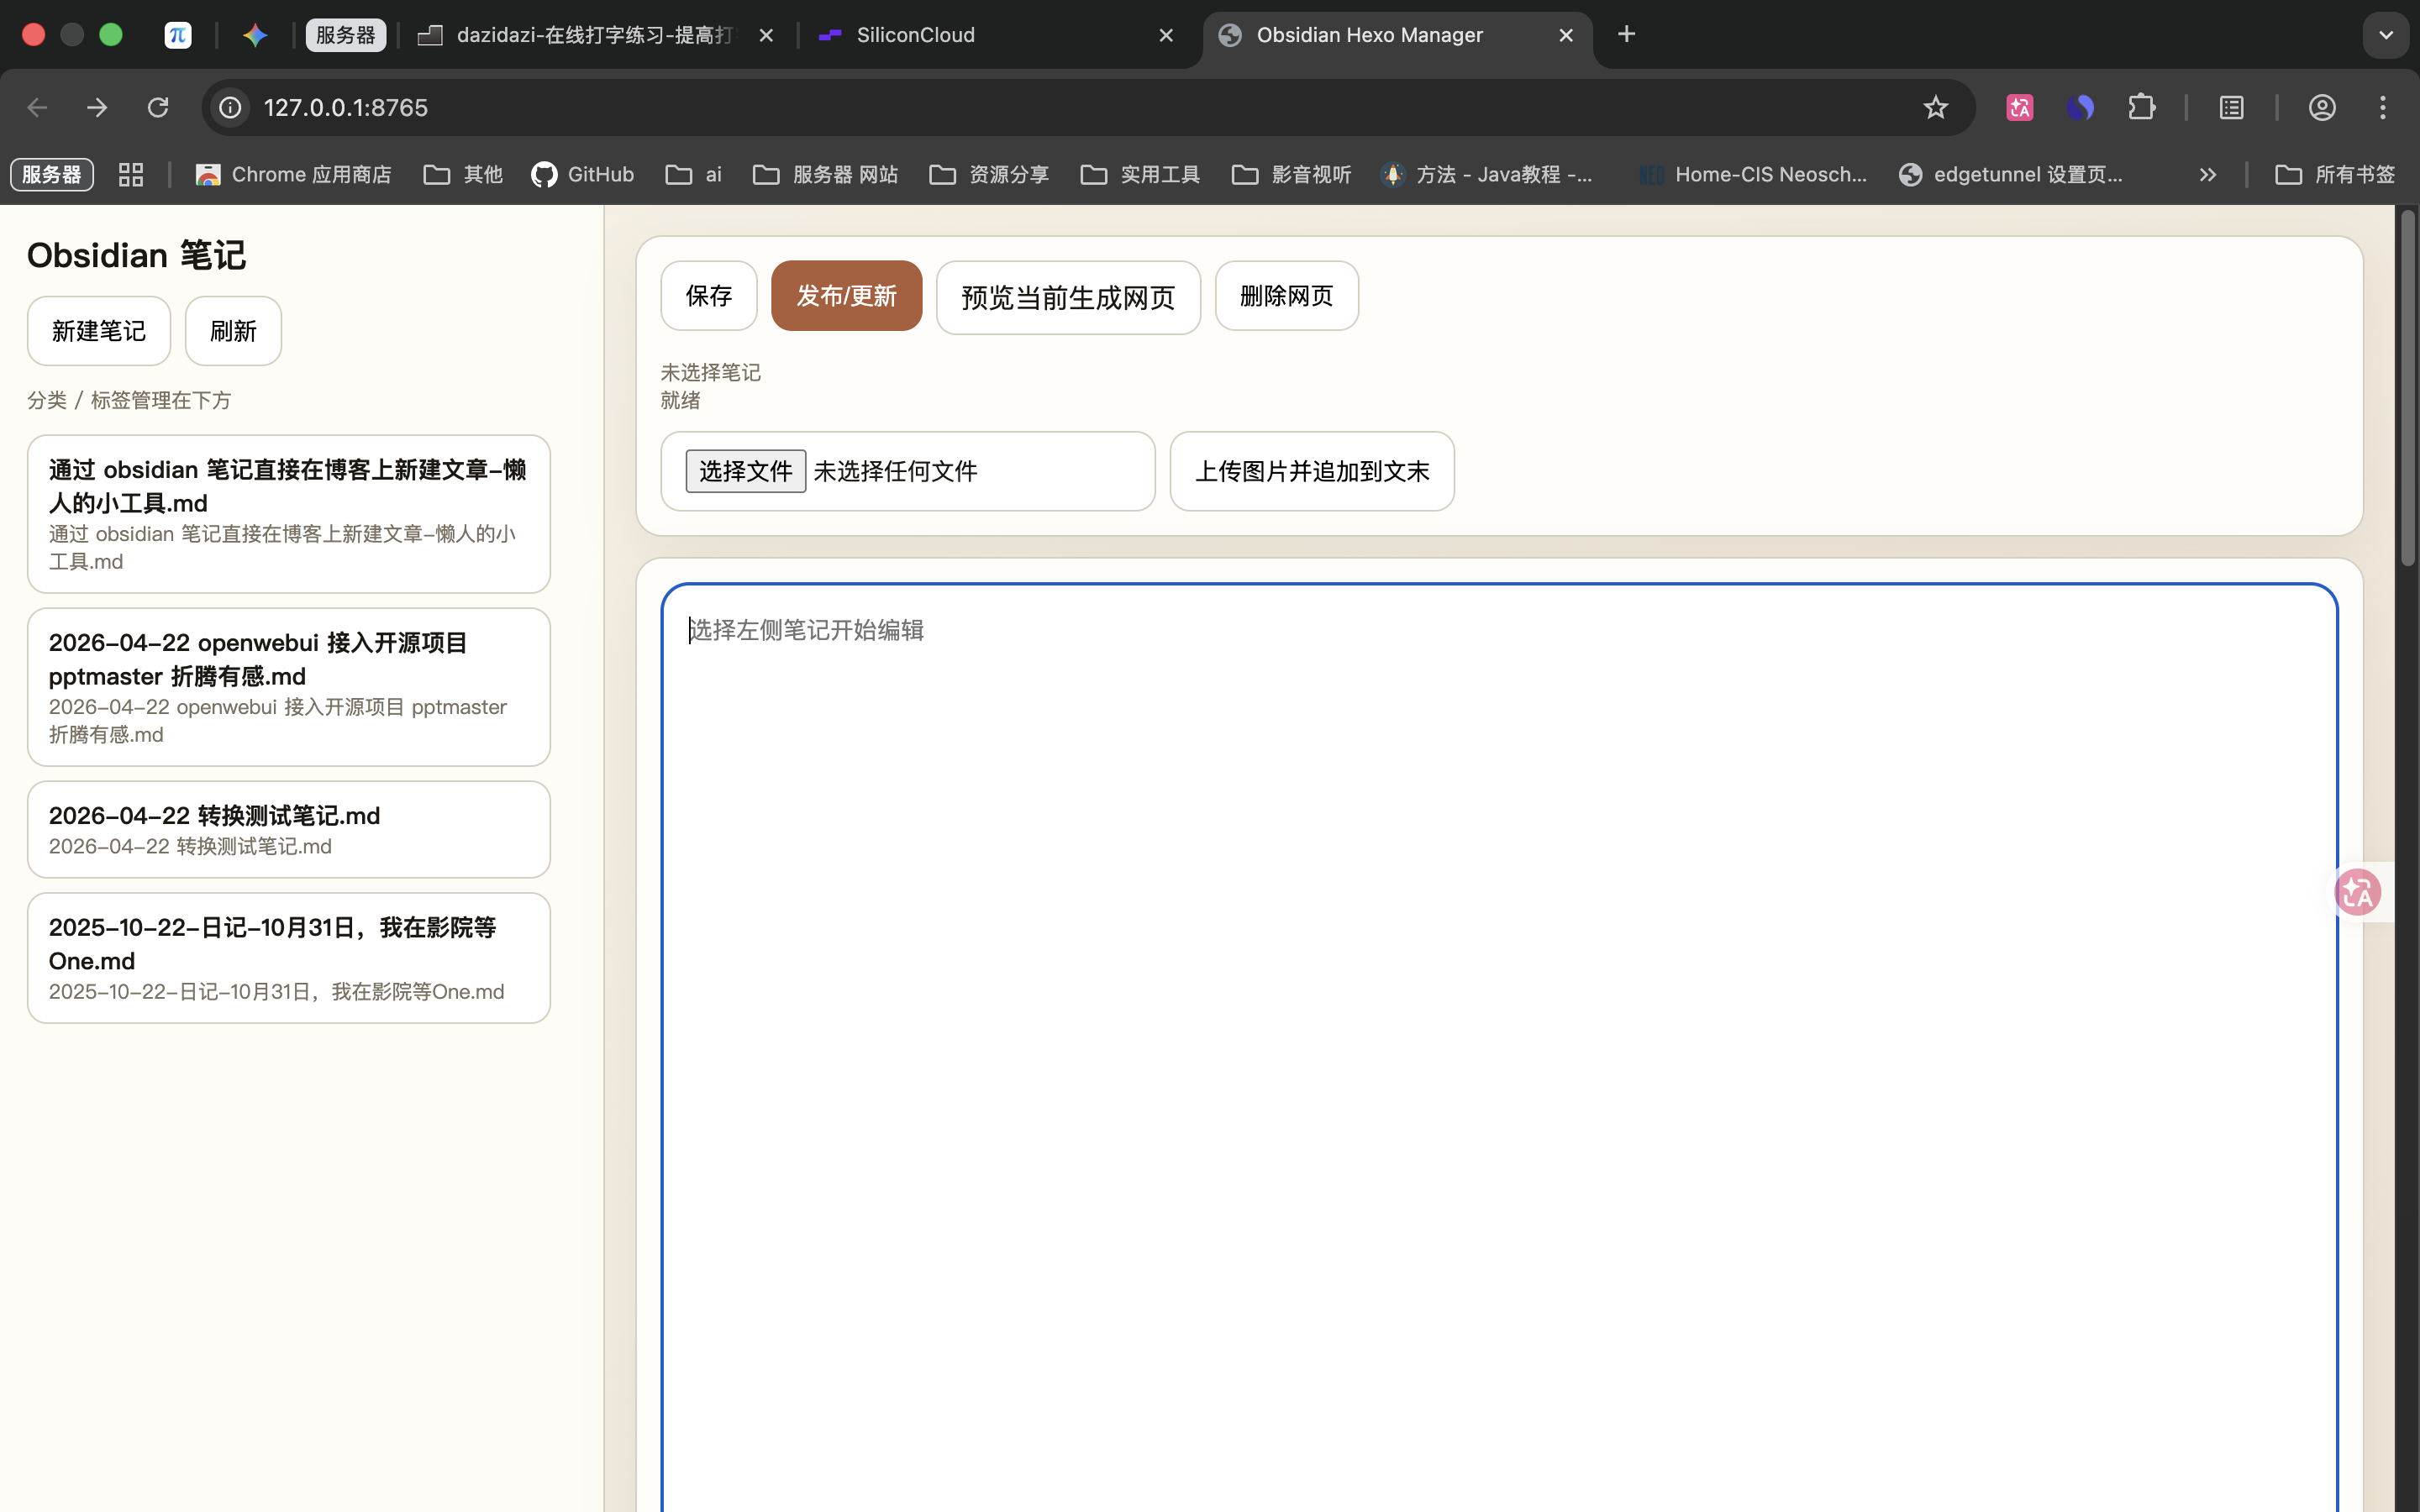Screen dimensions: 2420x1512
Task: Click the 刷新 button
Action: point(233,331)
